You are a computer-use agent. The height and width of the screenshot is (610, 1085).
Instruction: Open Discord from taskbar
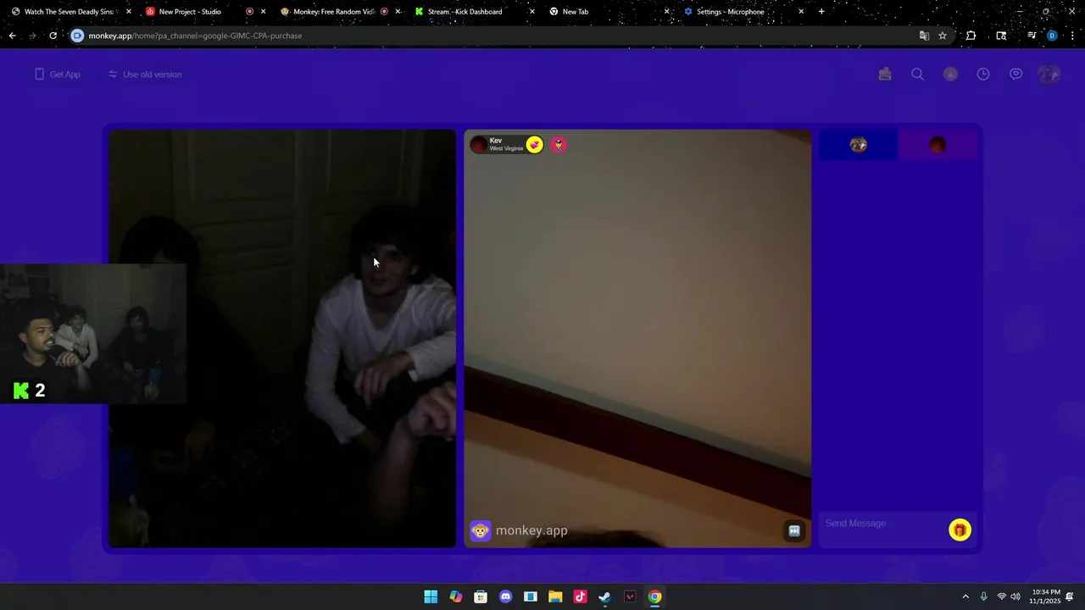[506, 596]
